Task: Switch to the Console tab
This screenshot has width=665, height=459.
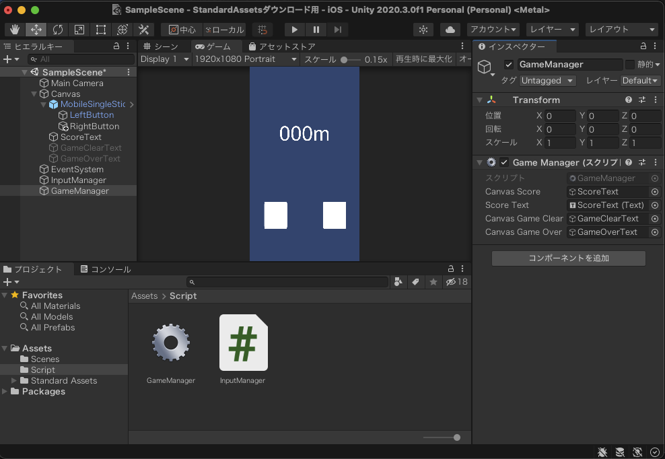Action: (106, 269)
